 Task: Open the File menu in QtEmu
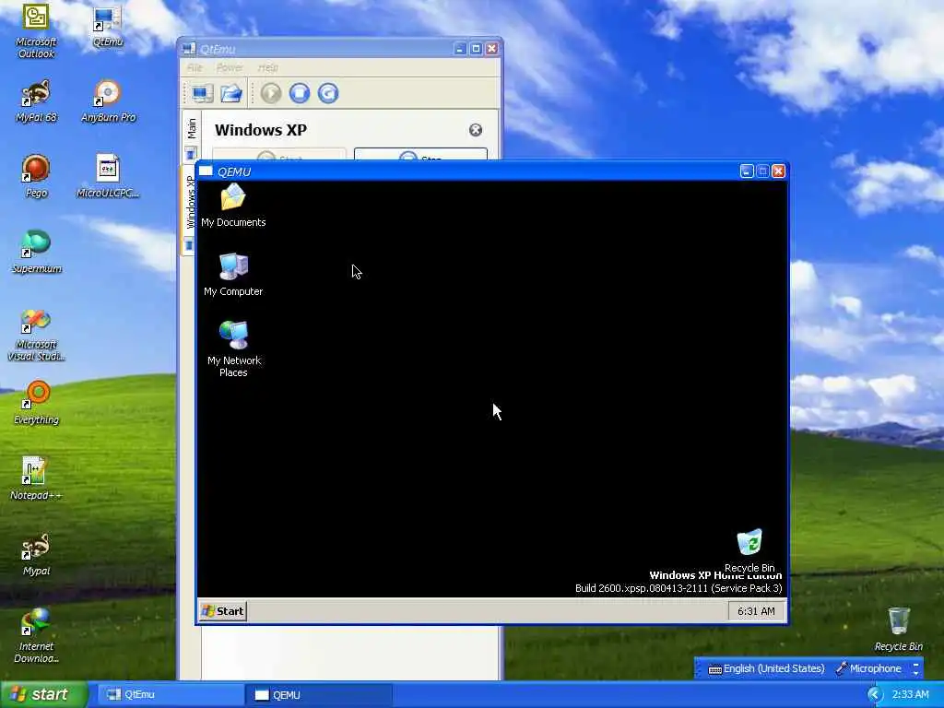click(x=195, y=67)
